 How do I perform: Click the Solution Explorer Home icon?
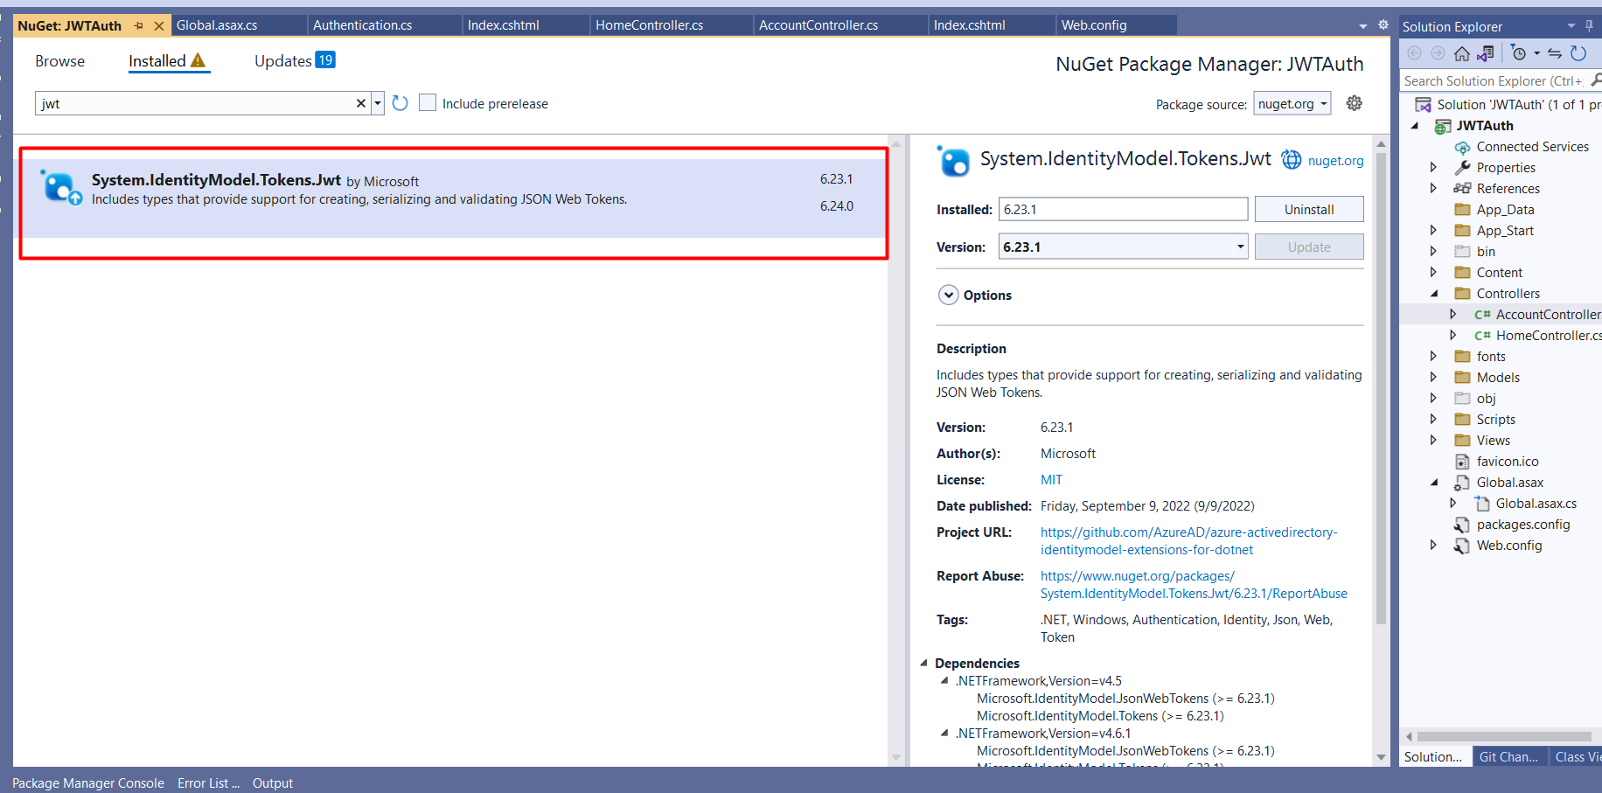1461,54
